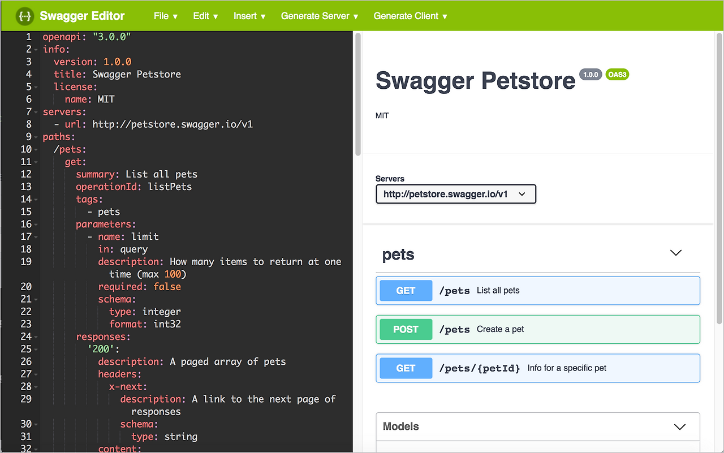Open the Servers dropdown
This screenshot has width=724, height=453.
tap(456, 194)
